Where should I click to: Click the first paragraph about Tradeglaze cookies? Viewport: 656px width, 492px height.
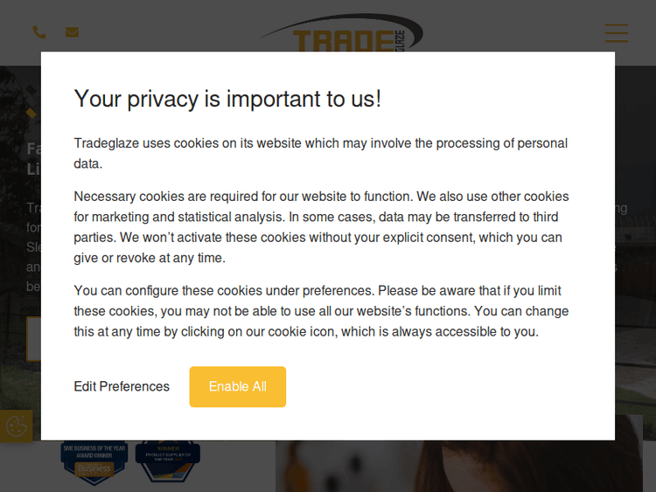[320, 153]
